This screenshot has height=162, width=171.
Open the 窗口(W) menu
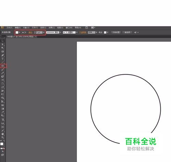(69, 28)
